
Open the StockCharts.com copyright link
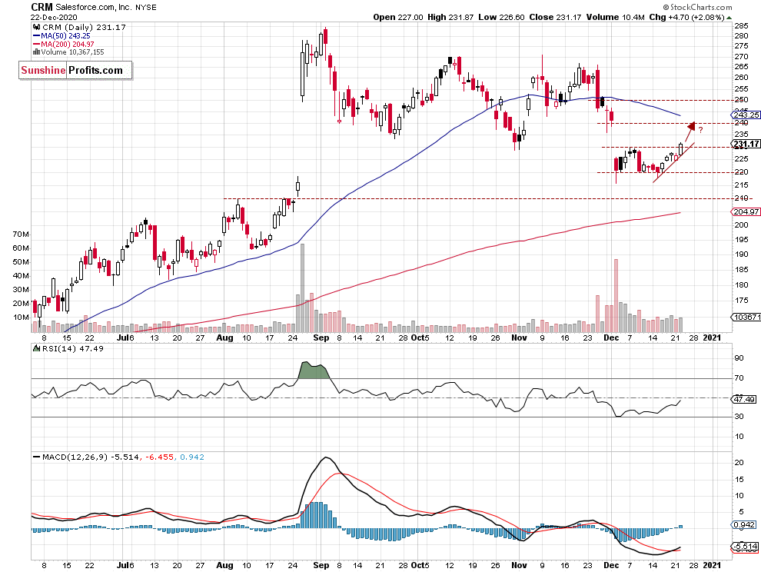(697, 7)
